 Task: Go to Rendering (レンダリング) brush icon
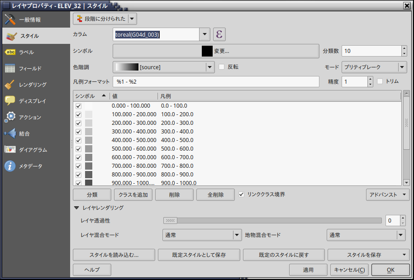coord(10,85)
